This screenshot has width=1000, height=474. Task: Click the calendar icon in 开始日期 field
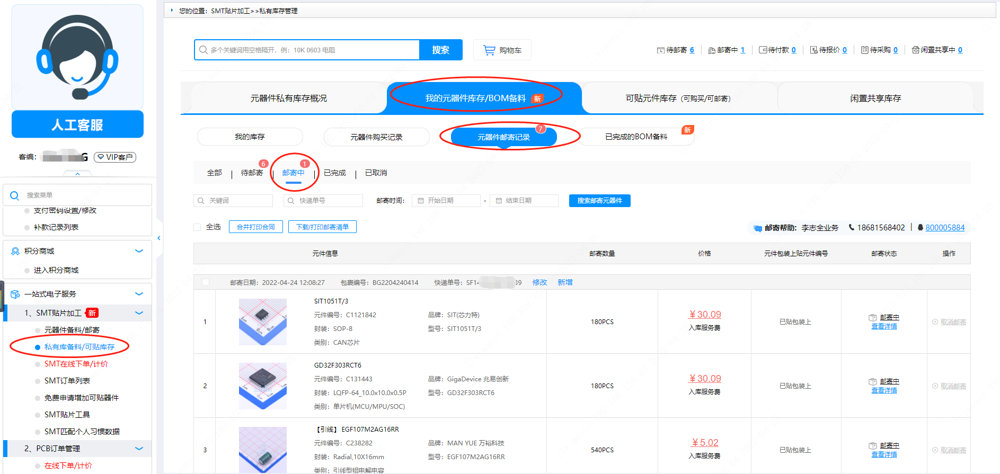tap(421, 201)
